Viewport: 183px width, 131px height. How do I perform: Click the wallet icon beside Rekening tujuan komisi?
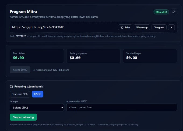11,87
